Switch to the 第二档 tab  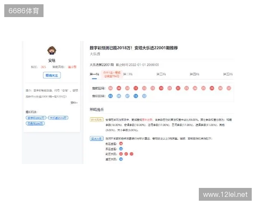128,74
